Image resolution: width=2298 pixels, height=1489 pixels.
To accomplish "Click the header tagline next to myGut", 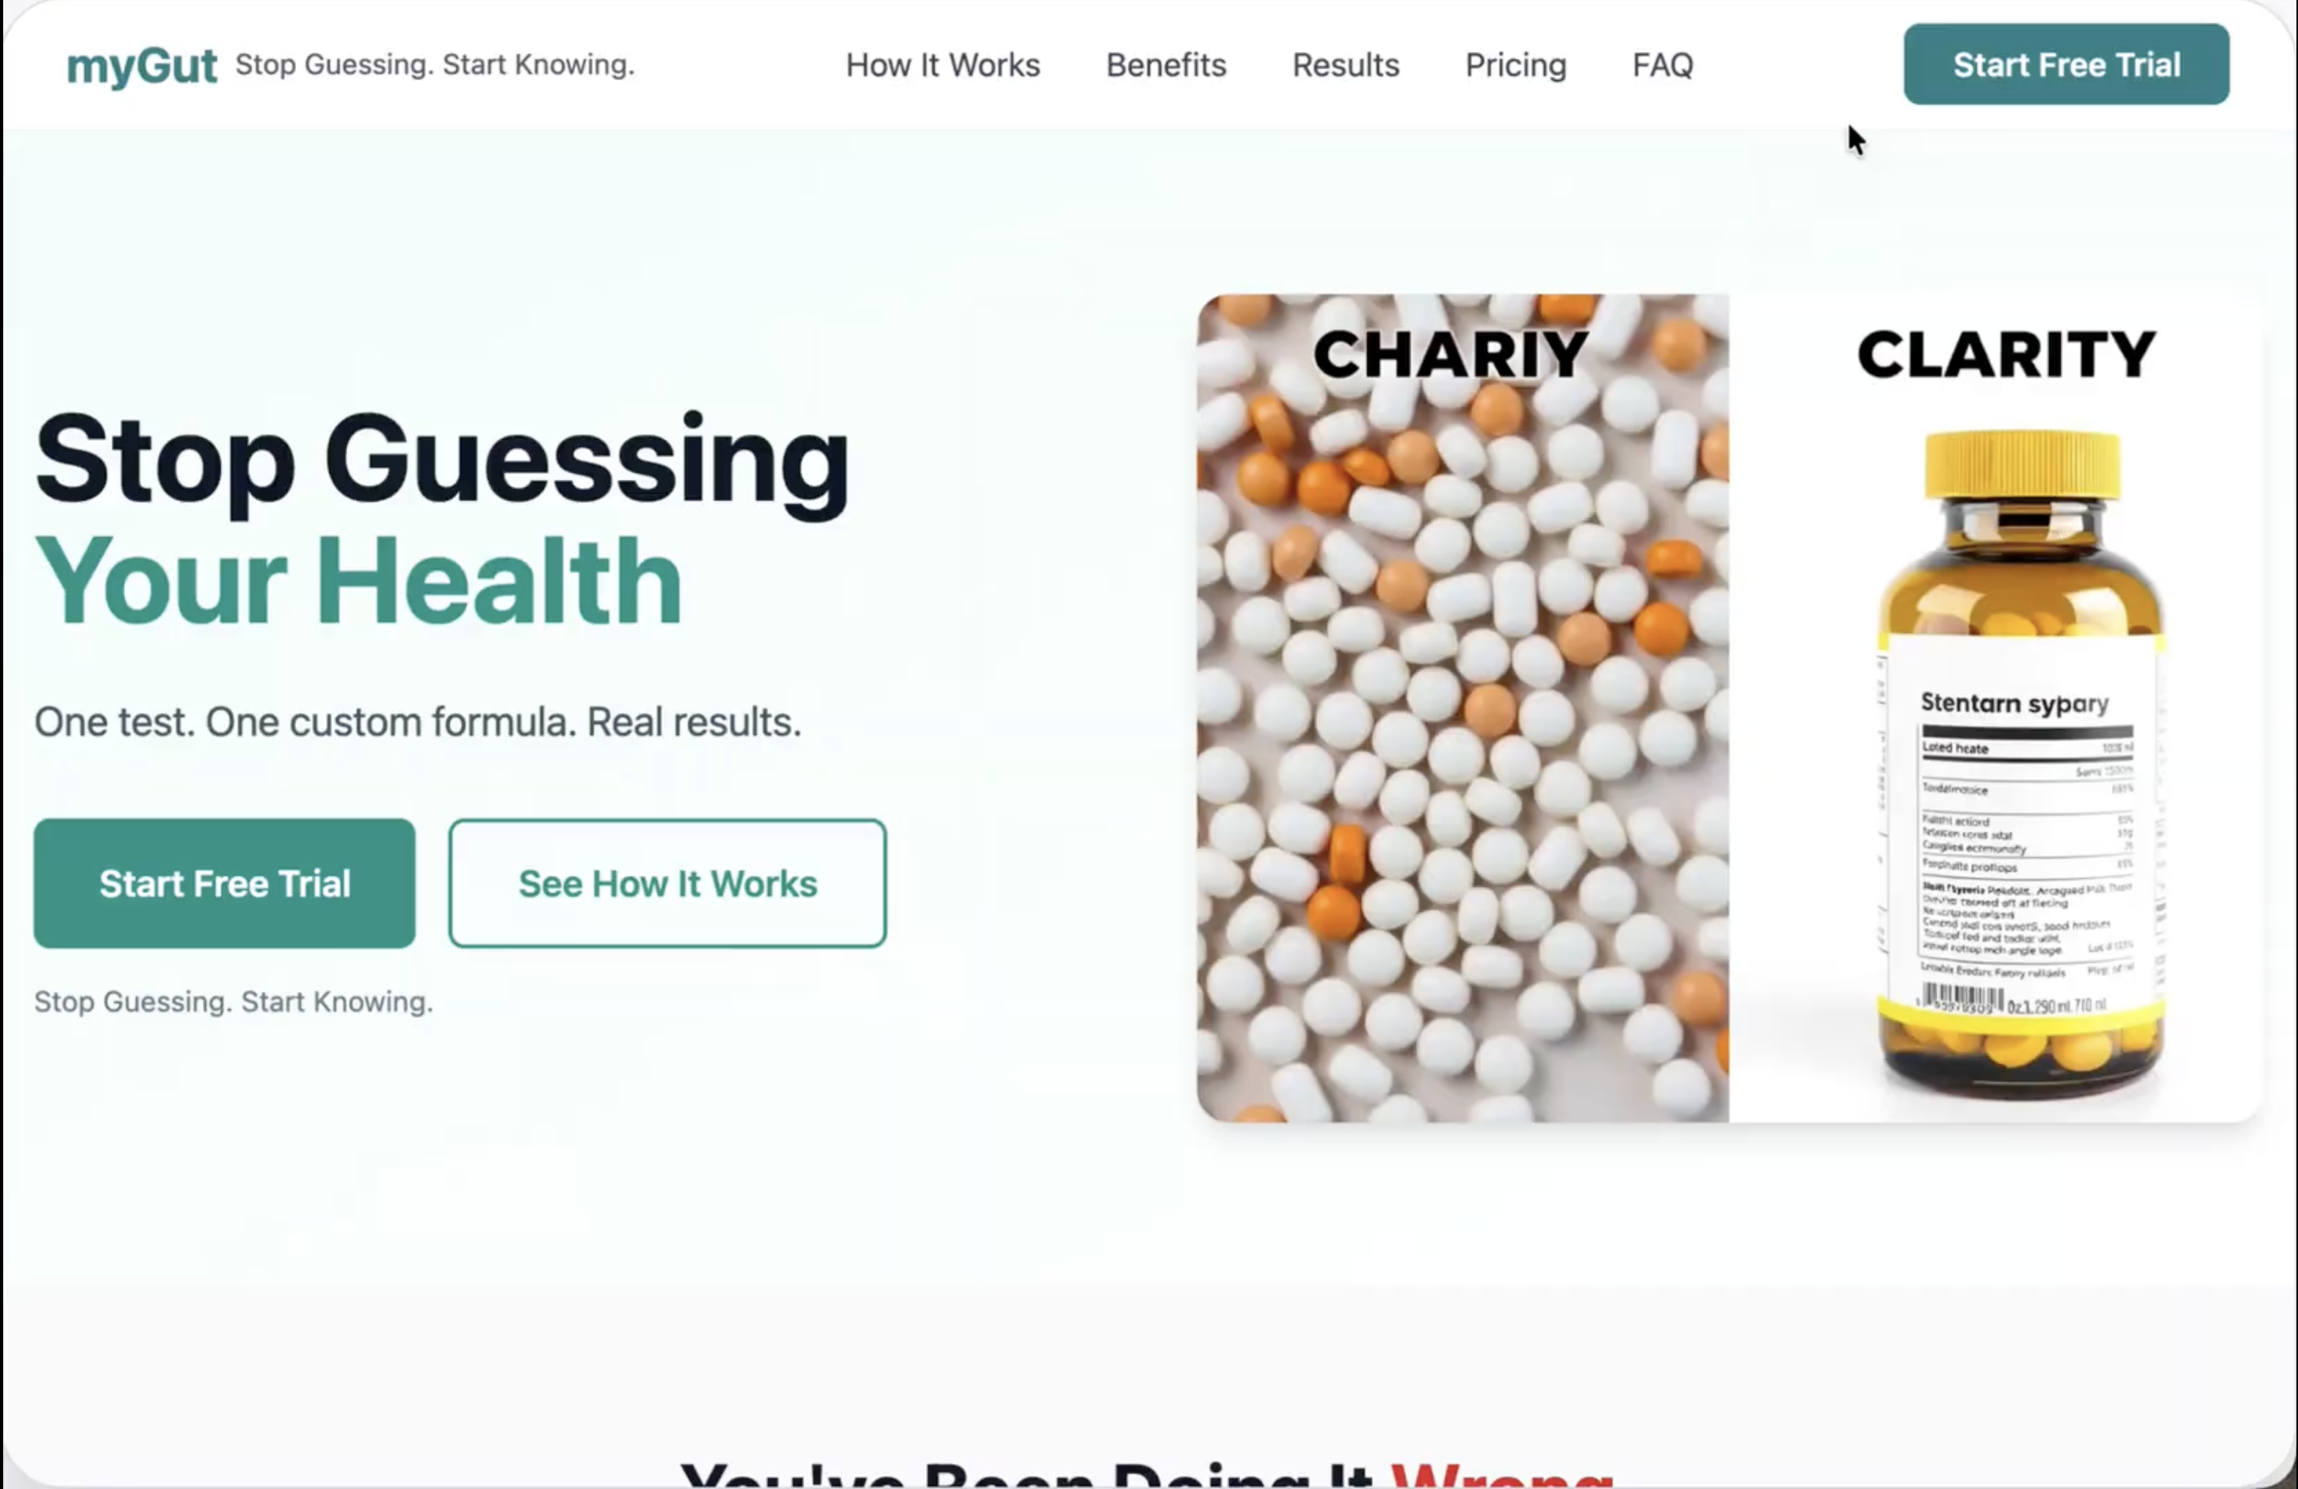I will tap(434, 64).
